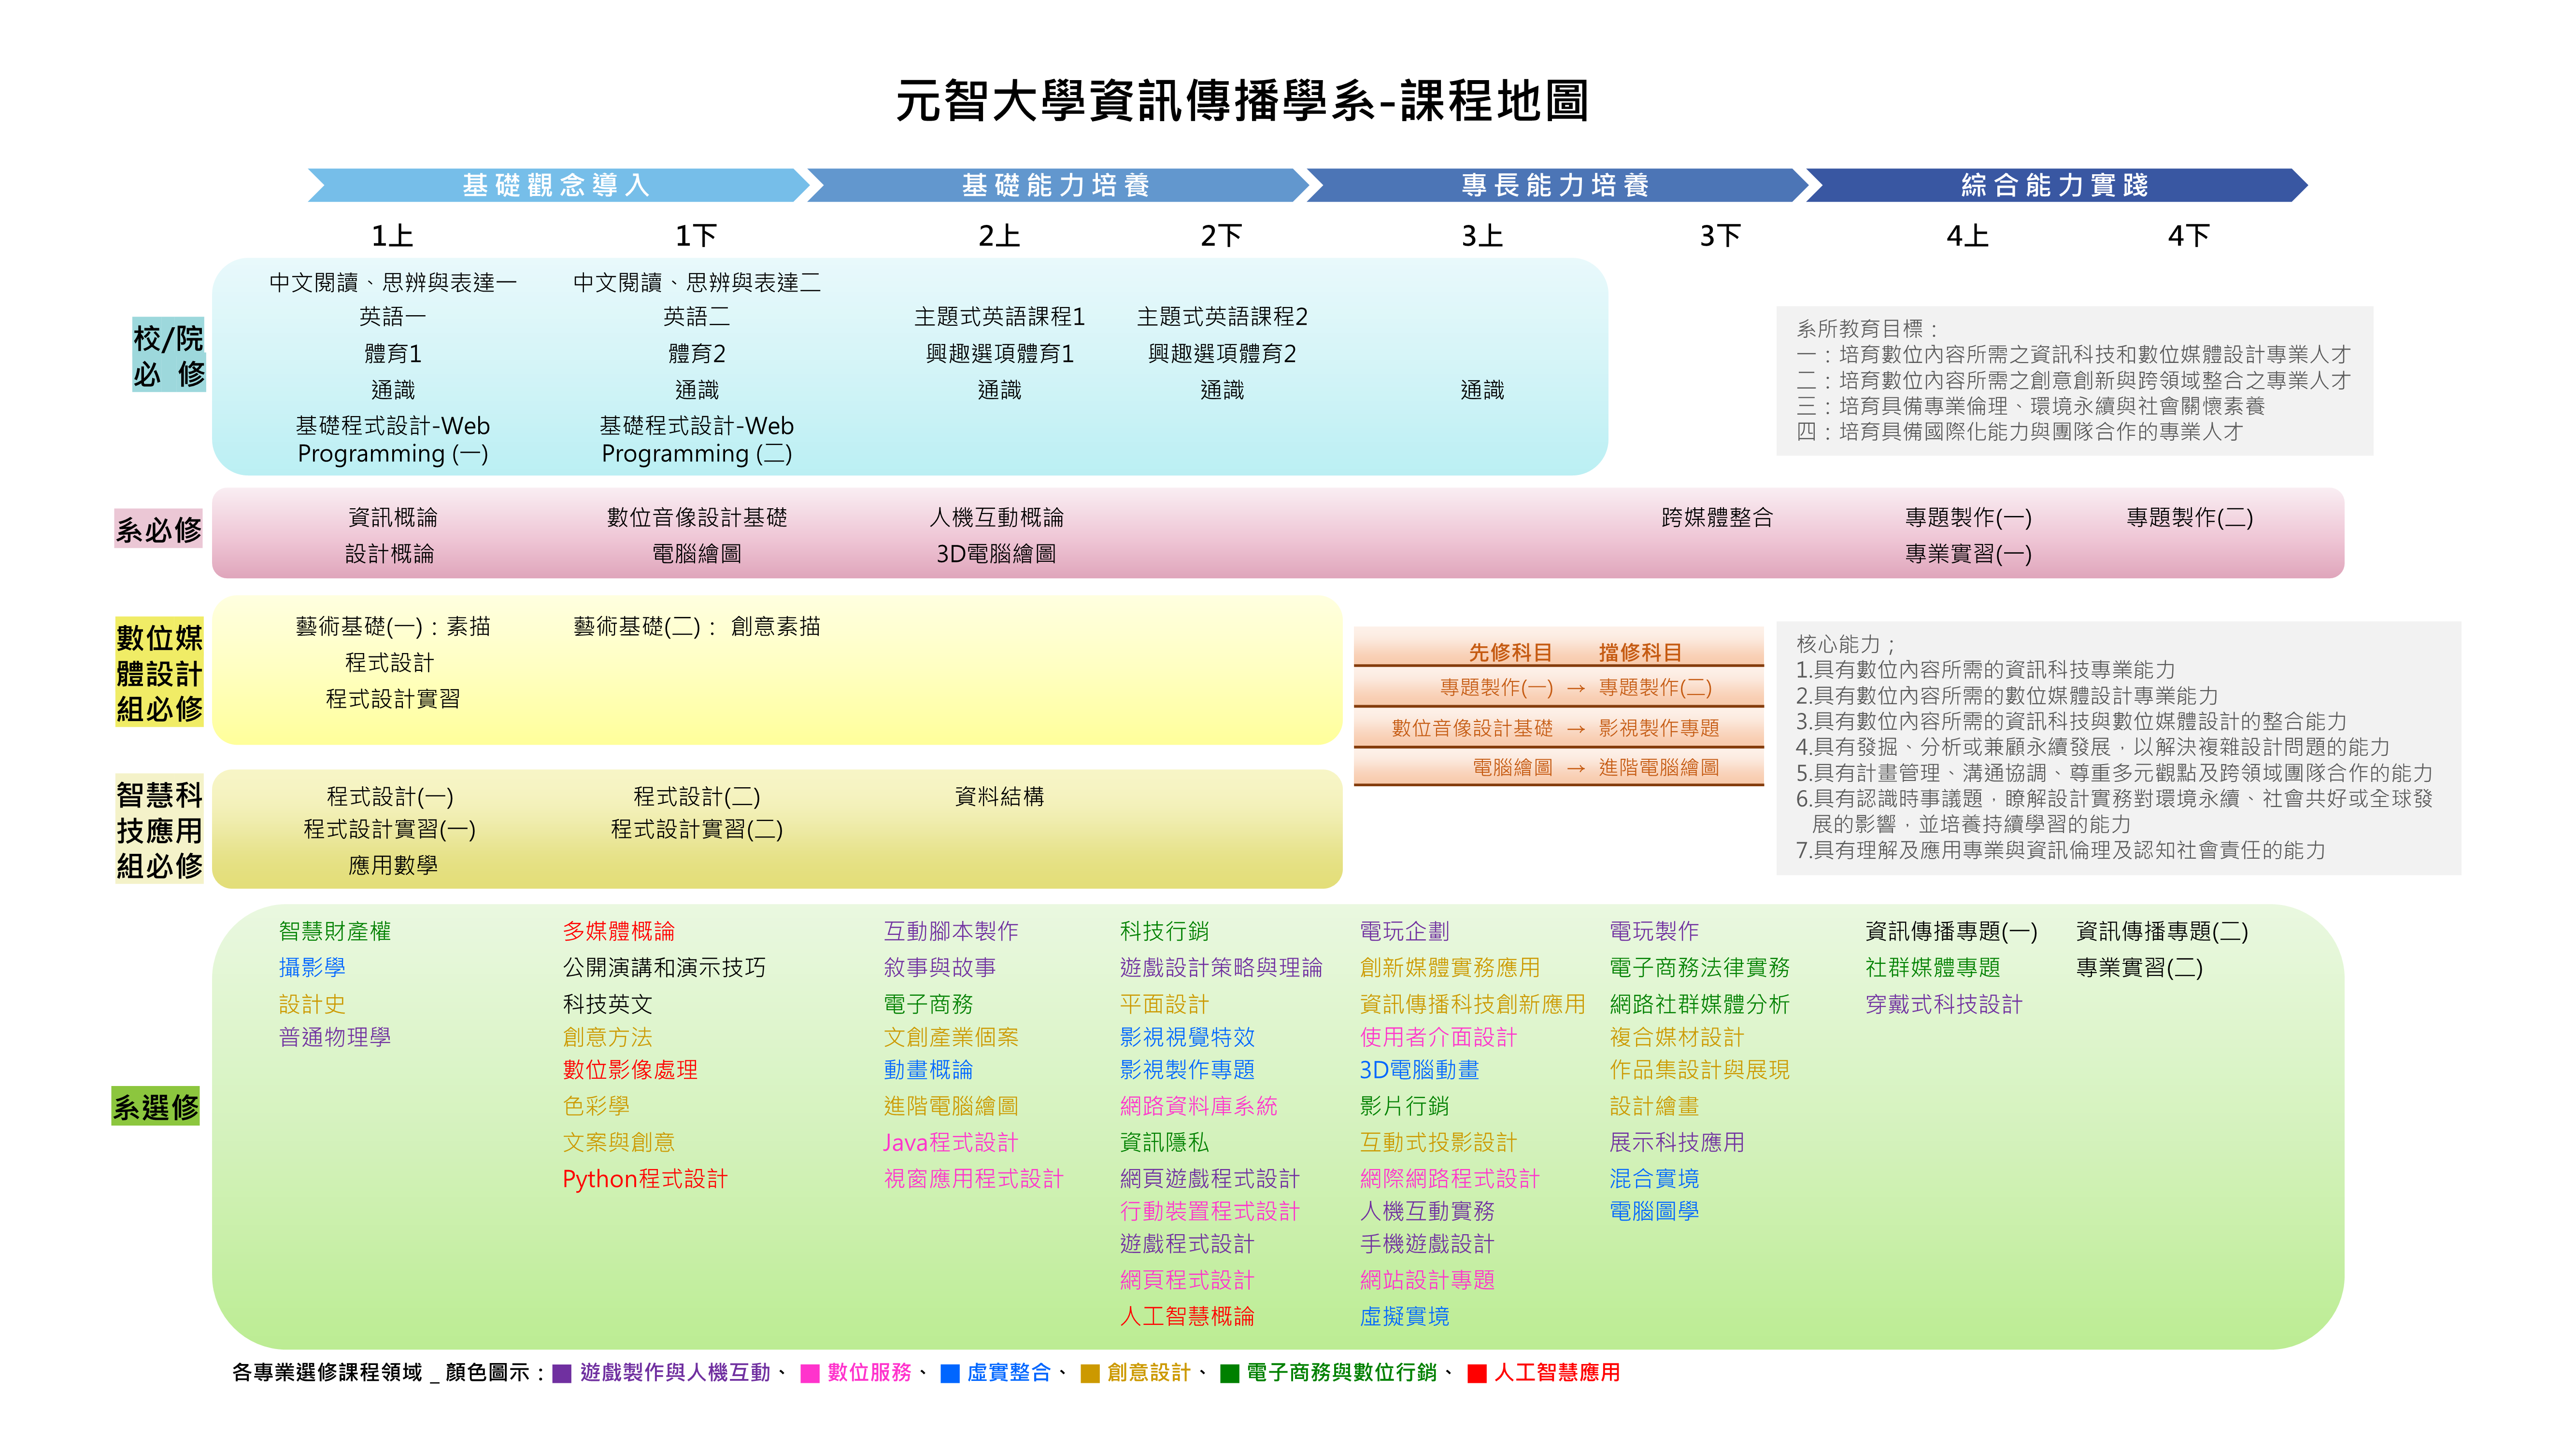The height and width of the screenshot is (1448, 2576).
Task: Click the 3D電腦繪圖 course
Action: (x=996, y=554)
